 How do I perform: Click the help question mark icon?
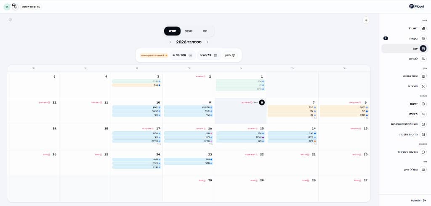(10, 20)
